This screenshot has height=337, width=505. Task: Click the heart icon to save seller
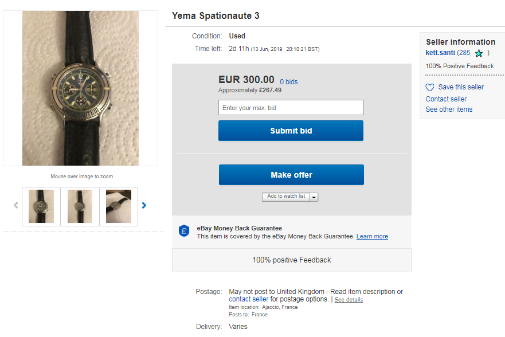point(430,88)
